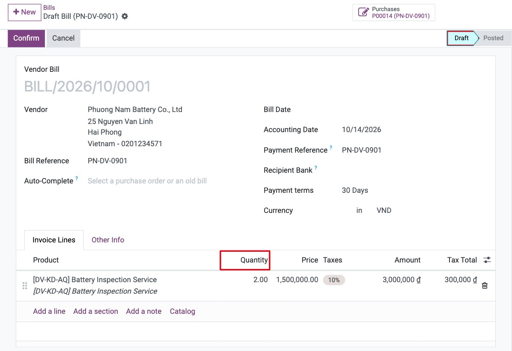Click the Taxes column header

[332, 260]
